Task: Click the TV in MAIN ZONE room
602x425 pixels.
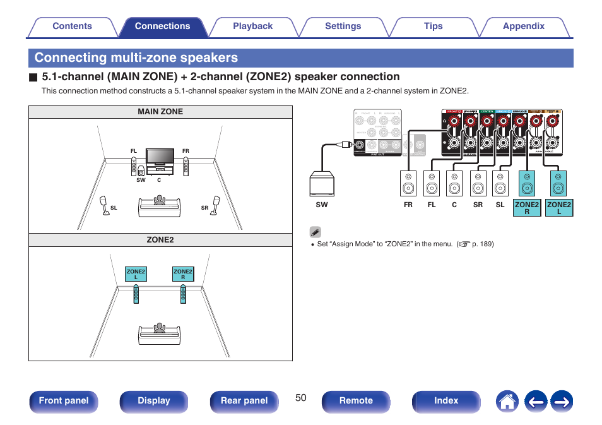Action: 160,157
